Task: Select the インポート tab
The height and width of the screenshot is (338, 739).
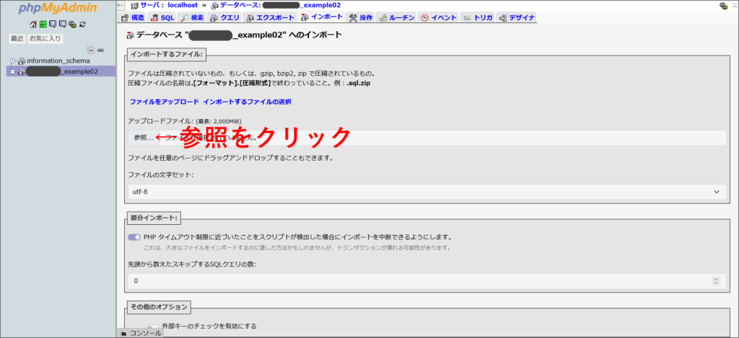Action: pyautogui.click(x=321, y=17)
